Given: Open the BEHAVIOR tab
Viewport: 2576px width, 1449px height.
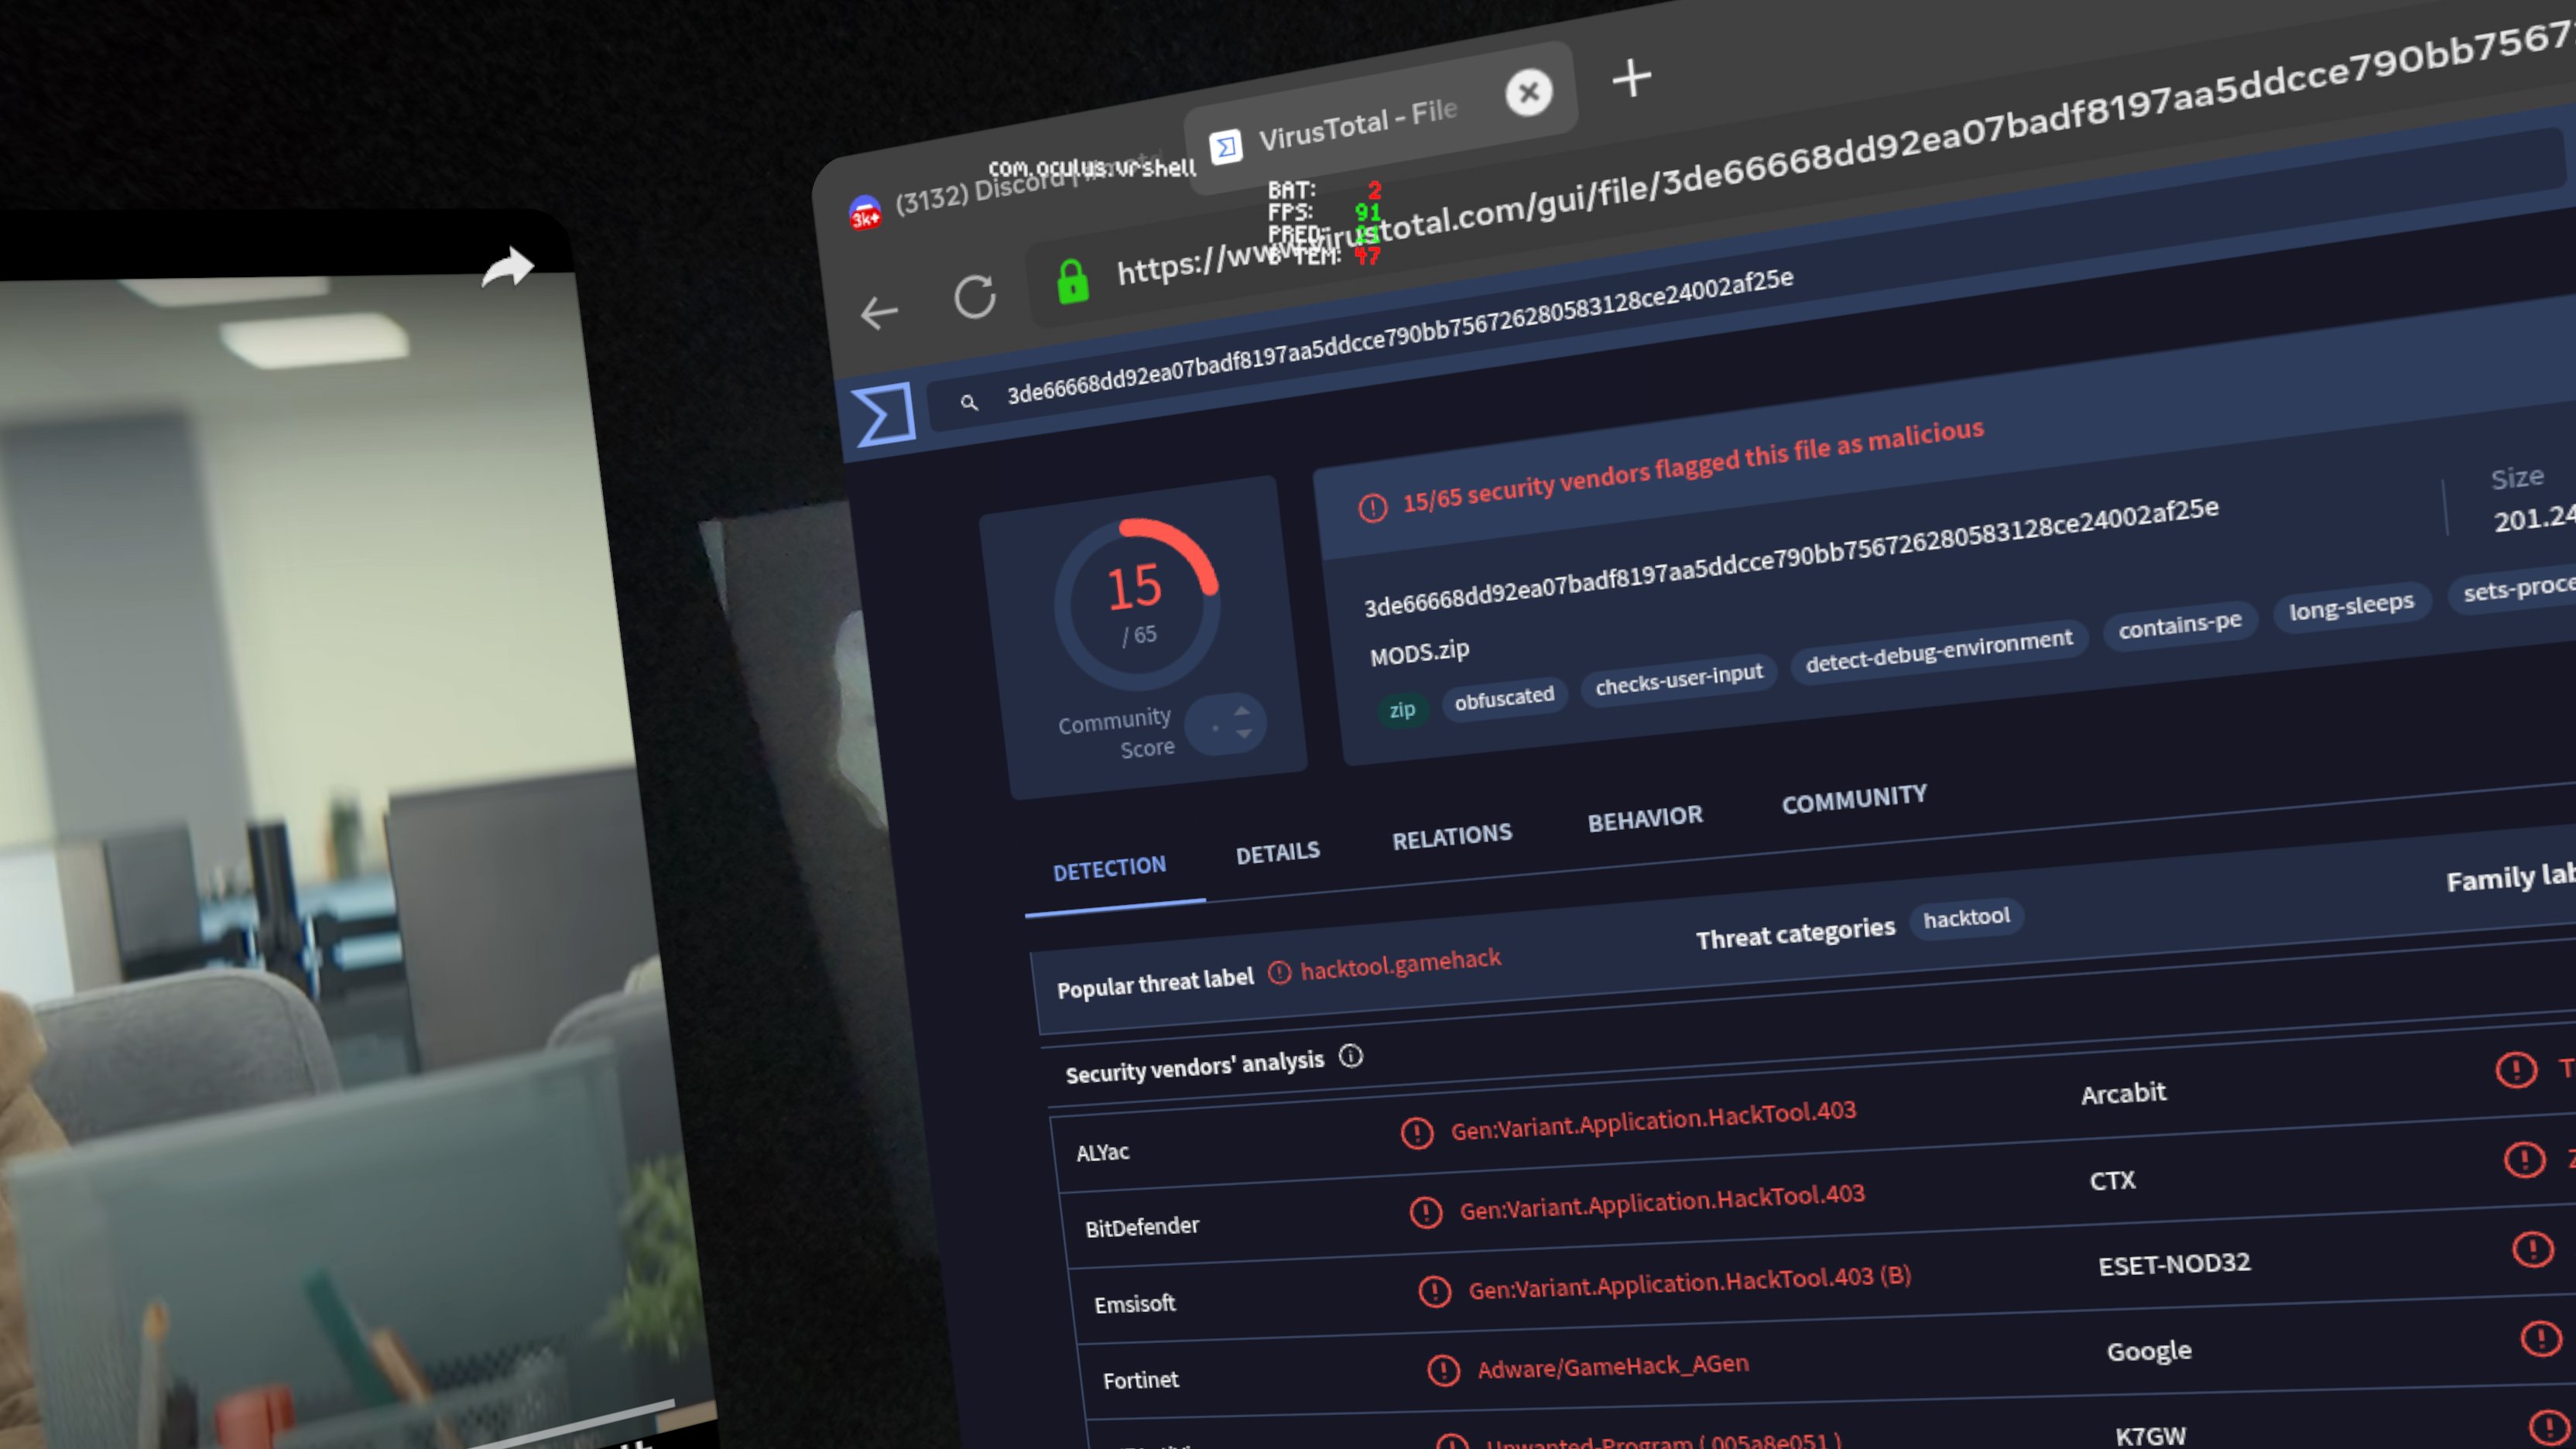Looking at the screenshot, I should click(1644, 818).
